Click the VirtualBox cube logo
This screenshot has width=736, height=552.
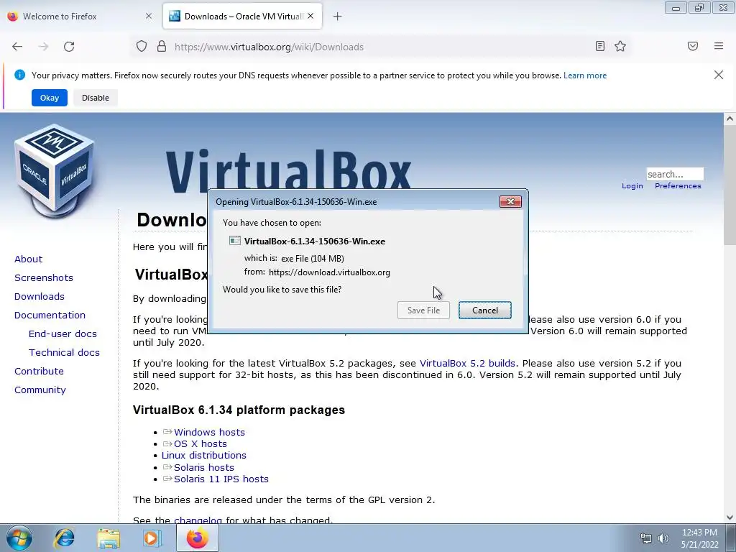click(54, 171)
